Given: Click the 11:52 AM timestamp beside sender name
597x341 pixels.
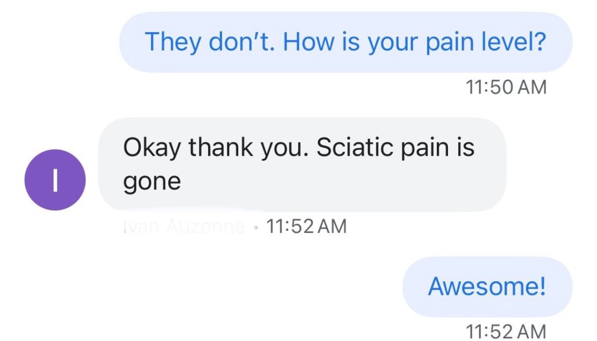Looking at the screenshot, I should point(306,227).
